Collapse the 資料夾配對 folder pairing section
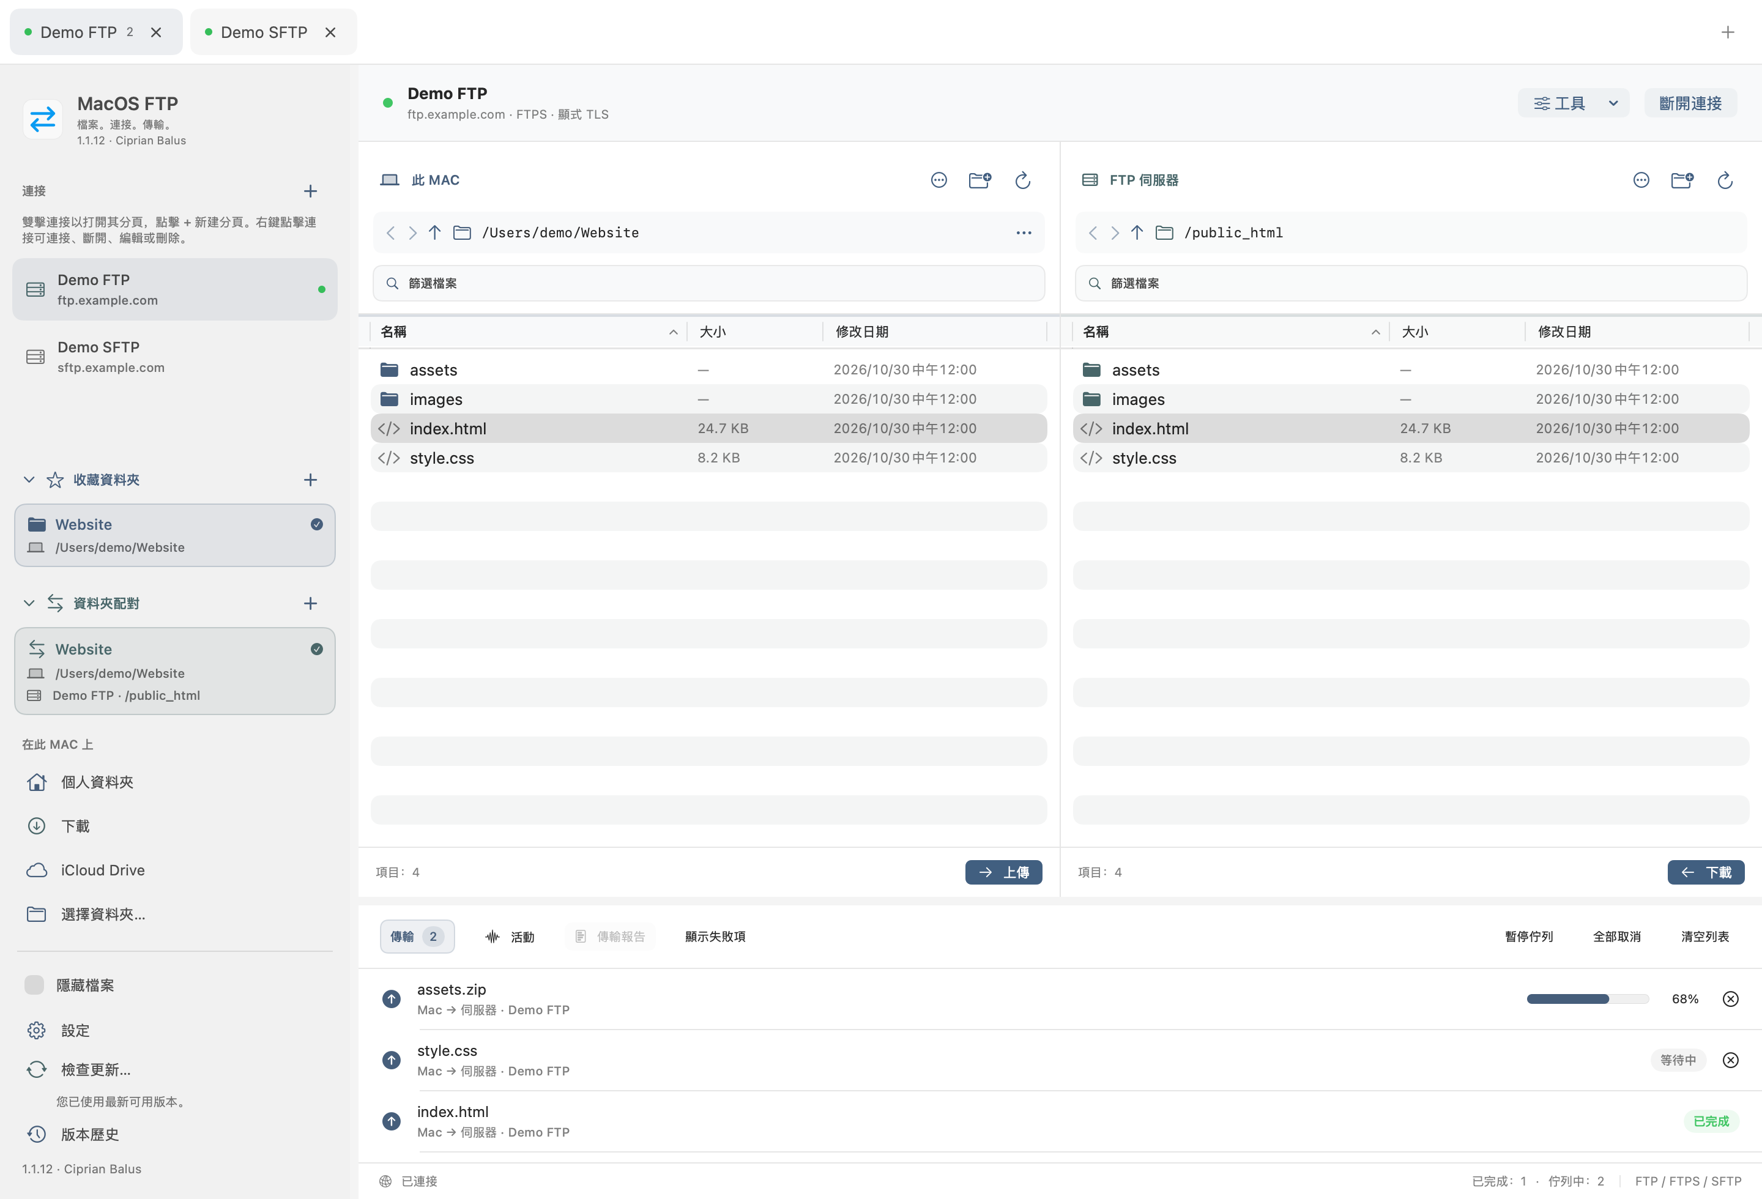The image size is (1762, 1199). [29, 603]
